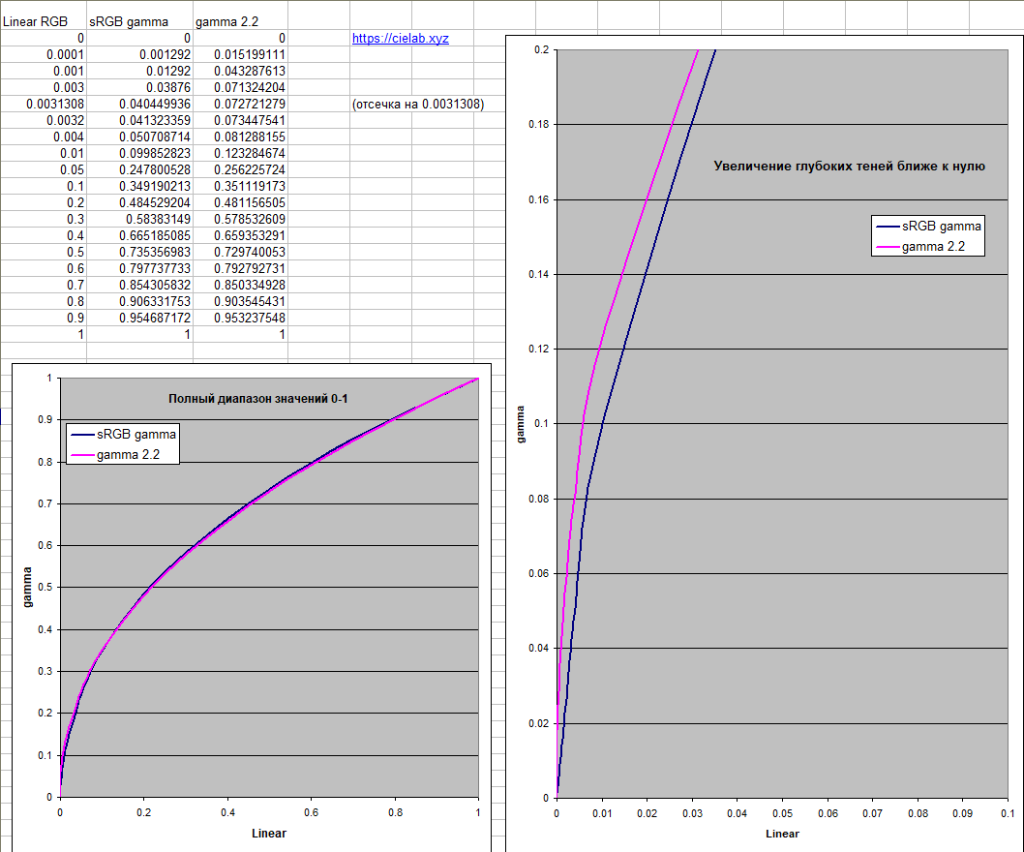Screen dimensions: 1024x852
Task: Select the 'Linear' axis title of left chart
Action: 269,833
